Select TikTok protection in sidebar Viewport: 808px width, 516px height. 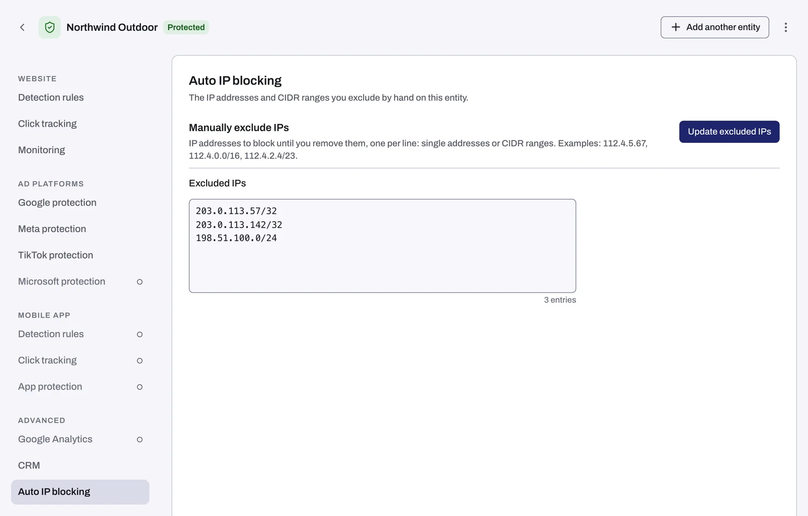click(x=56, y=255)
